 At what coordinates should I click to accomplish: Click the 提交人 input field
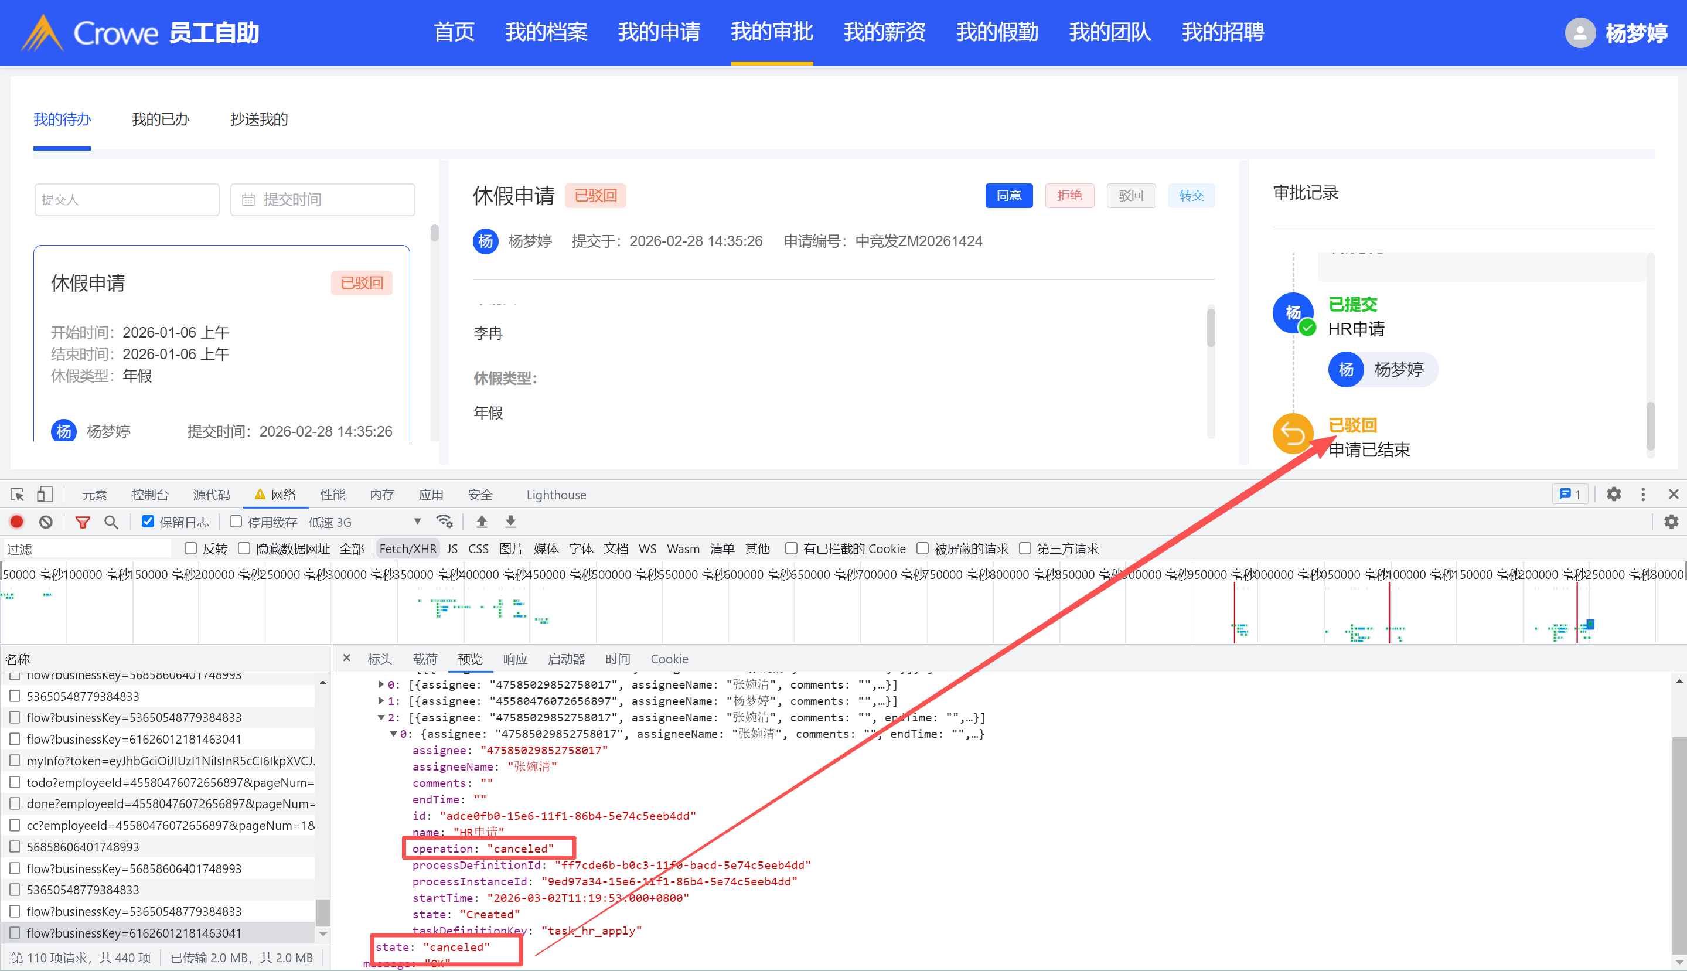(127, 199)
